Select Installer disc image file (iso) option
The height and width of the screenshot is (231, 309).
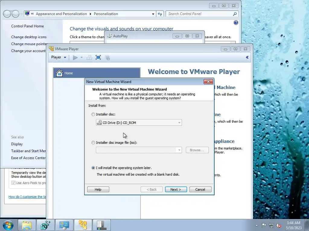[x=93, y=143]
